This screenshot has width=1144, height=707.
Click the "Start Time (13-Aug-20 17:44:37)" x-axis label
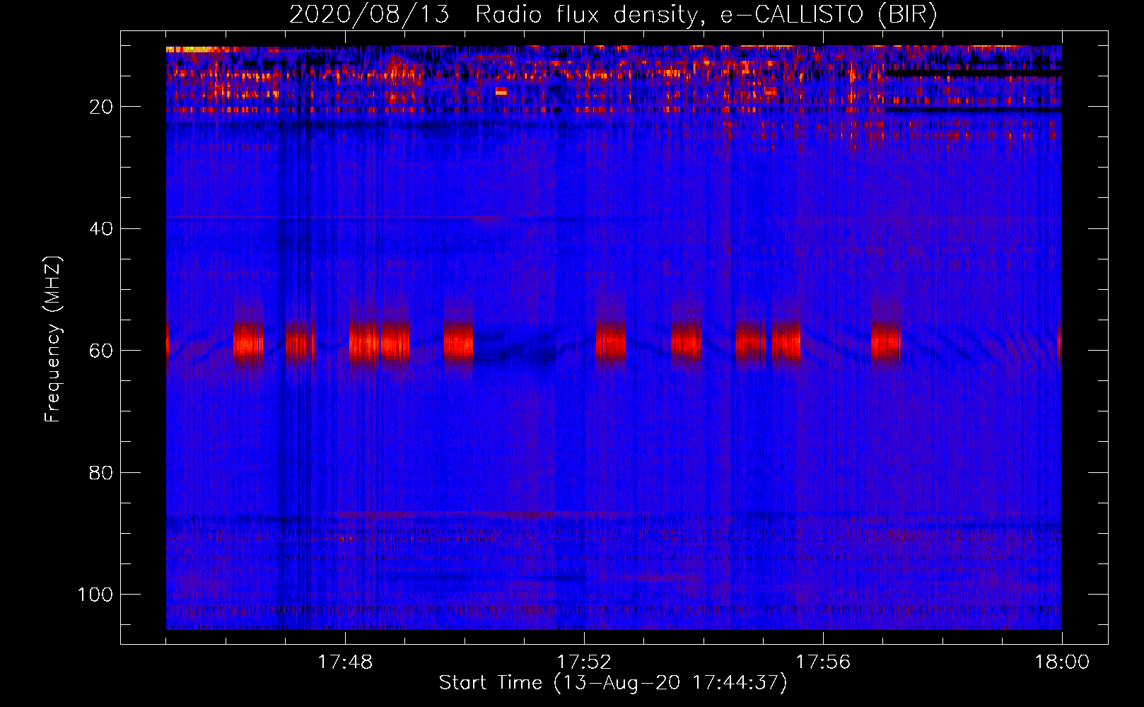(613, 683)
